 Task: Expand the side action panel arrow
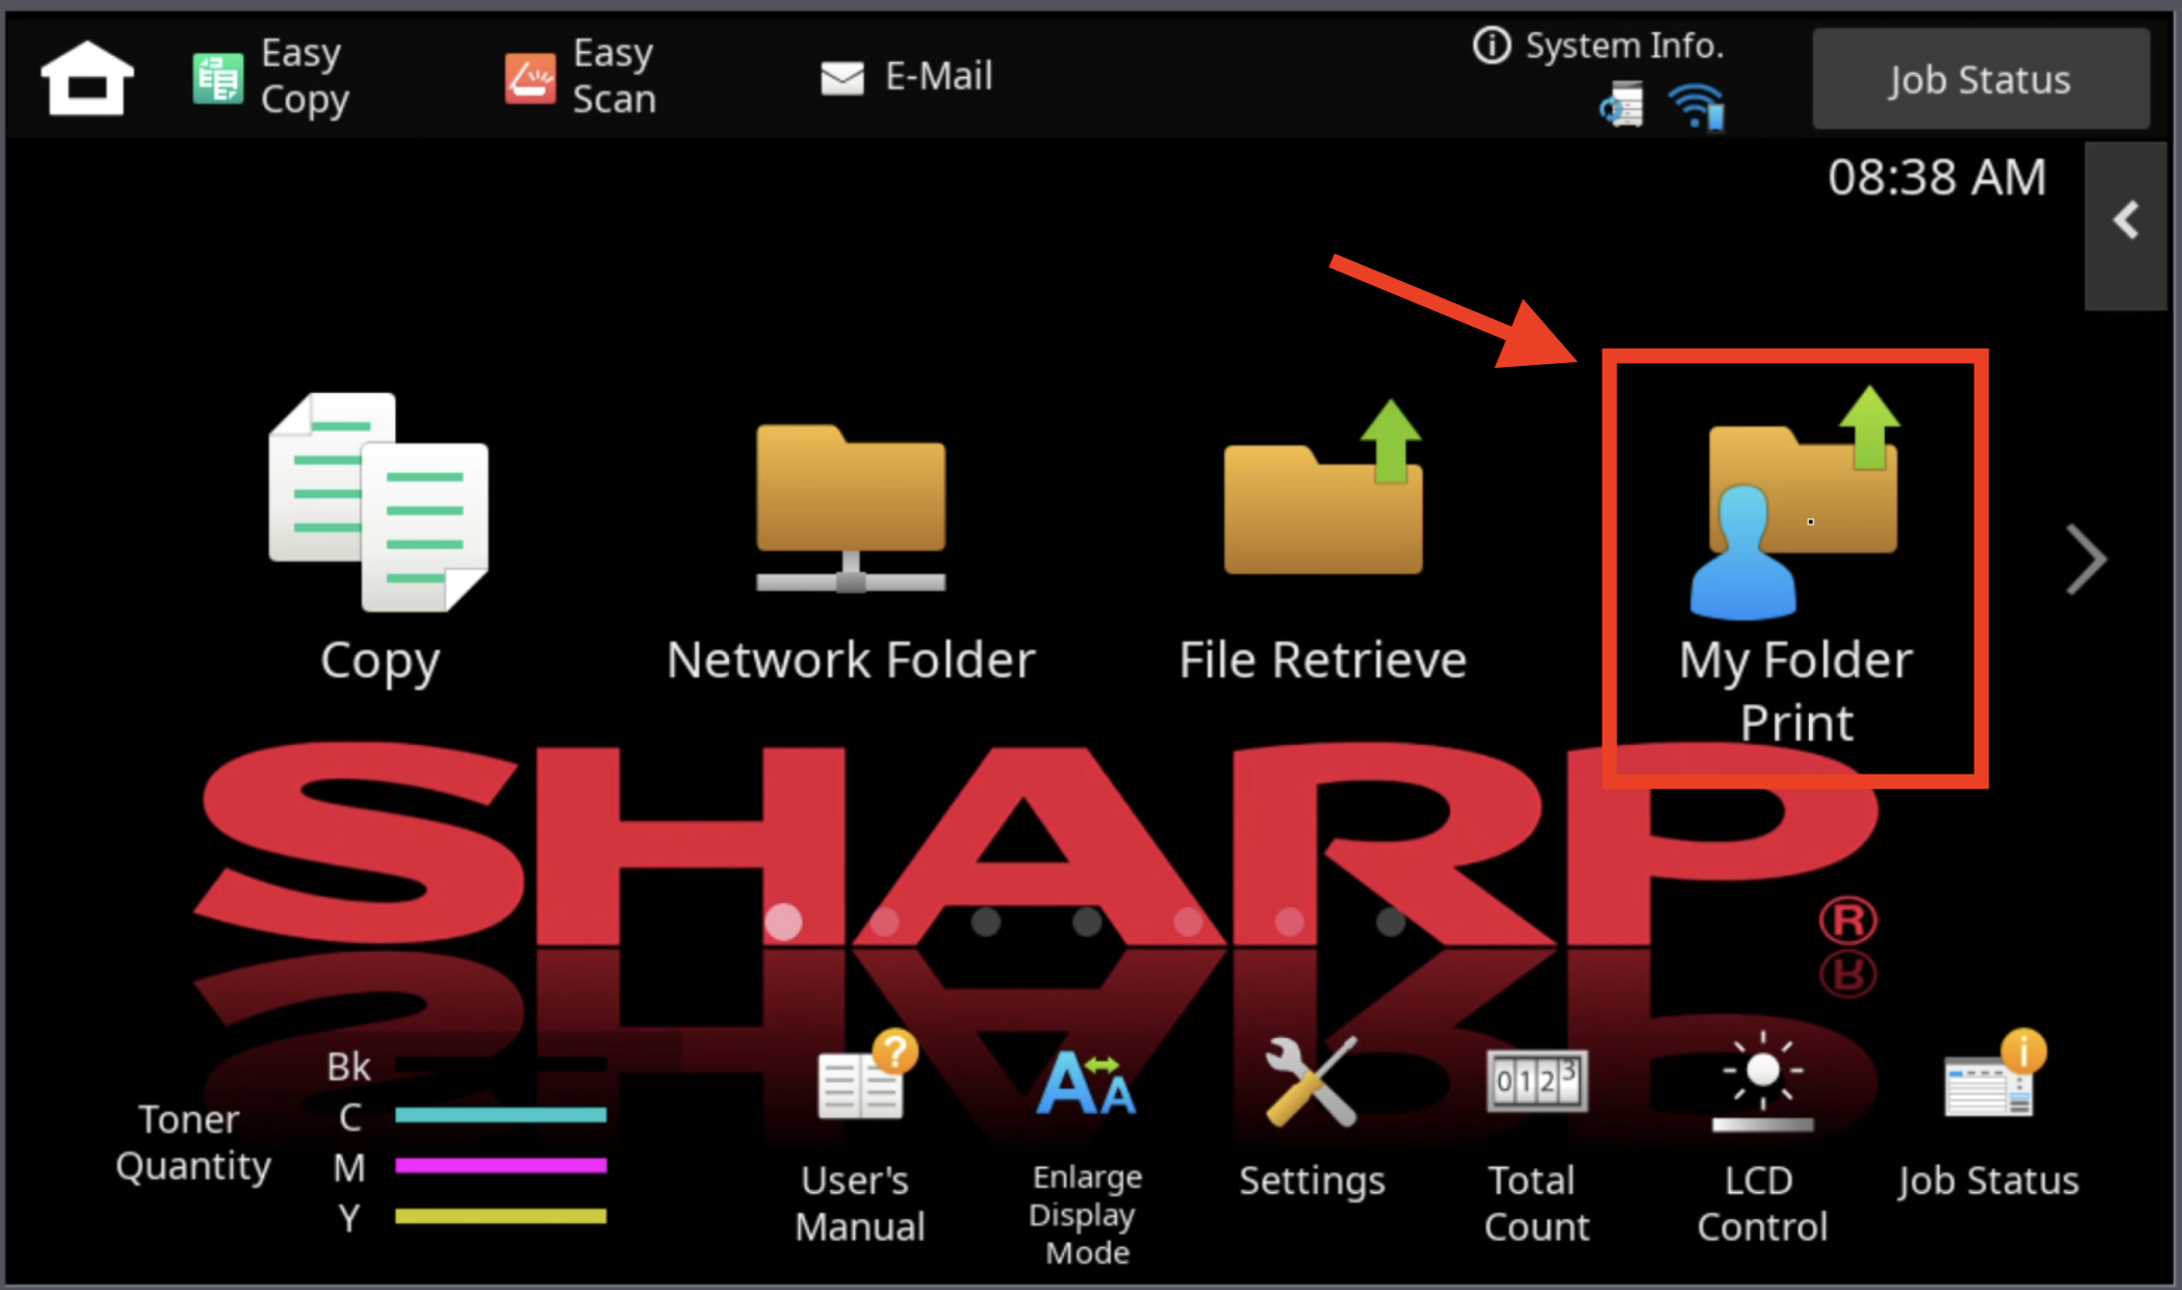[x=2125, y=224]
